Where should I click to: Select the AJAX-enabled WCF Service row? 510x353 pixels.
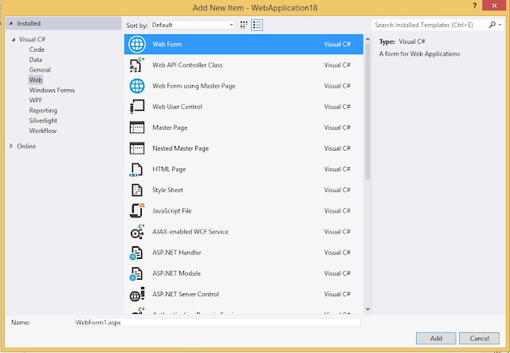click(244, 232)
